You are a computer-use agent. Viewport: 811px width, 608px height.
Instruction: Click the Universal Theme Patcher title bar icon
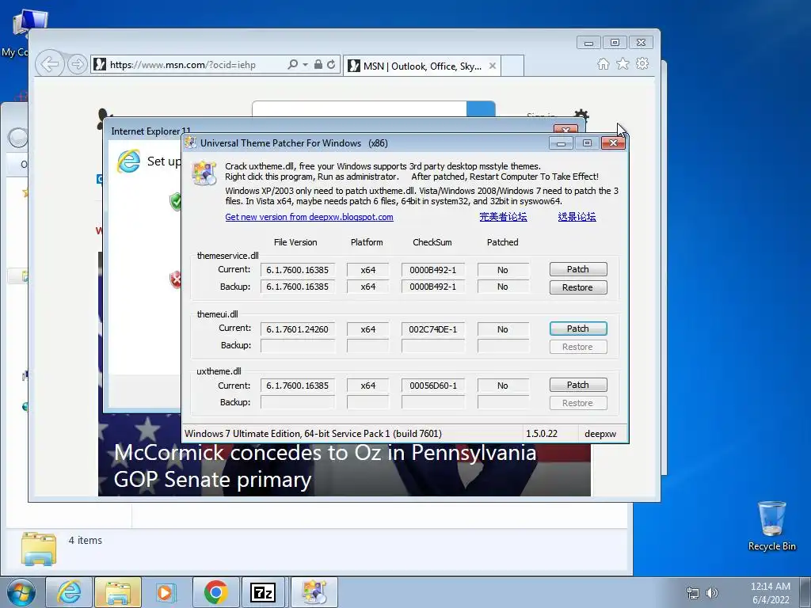coord(191,142)
